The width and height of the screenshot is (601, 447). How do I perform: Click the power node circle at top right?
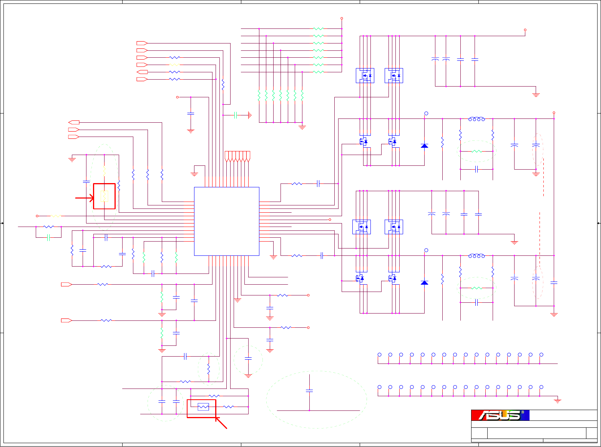click(x=525, y=30)
